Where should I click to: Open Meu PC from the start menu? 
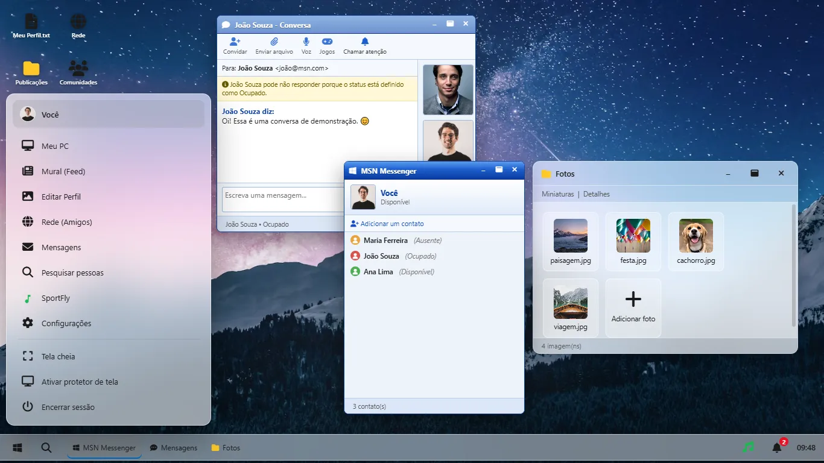pyautogui.click(x=109, y=146)
